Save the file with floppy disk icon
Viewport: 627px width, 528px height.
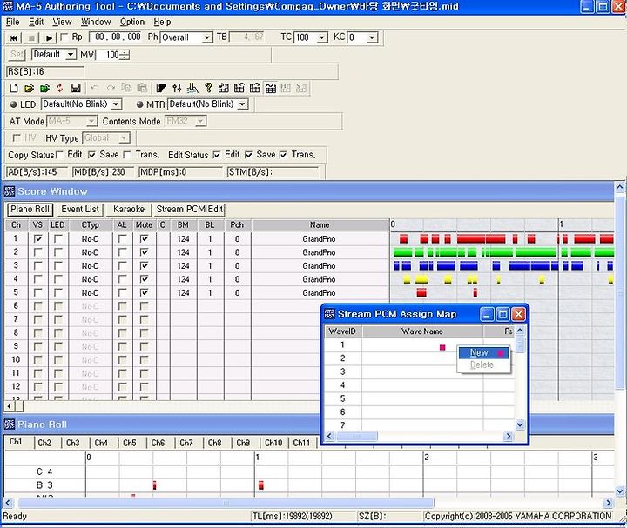pyautogui.click(x=76, y=88)
